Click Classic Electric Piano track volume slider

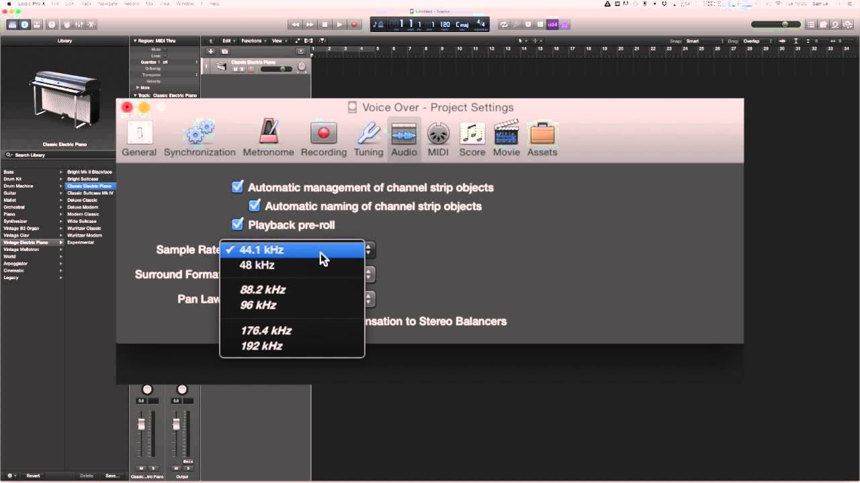(276, 69)
